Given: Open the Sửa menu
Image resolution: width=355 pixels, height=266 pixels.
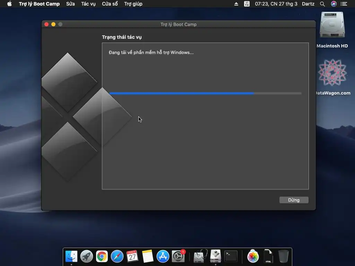Looking at the screenshot, I should (x=70, y=4).
